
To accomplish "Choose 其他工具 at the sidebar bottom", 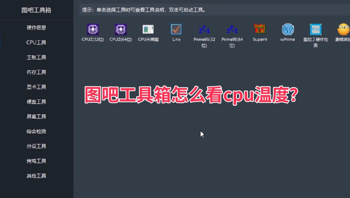I will tap(36, 176).
